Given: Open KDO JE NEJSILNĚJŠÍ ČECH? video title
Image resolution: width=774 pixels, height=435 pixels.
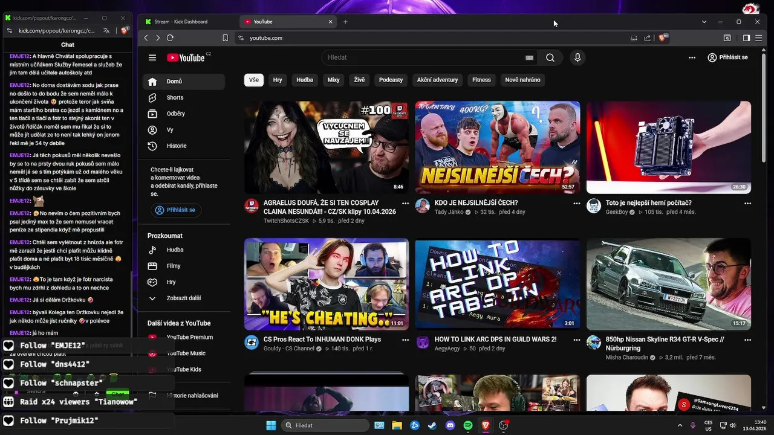Looking at the screenshot, I should (x=476, y=203).
